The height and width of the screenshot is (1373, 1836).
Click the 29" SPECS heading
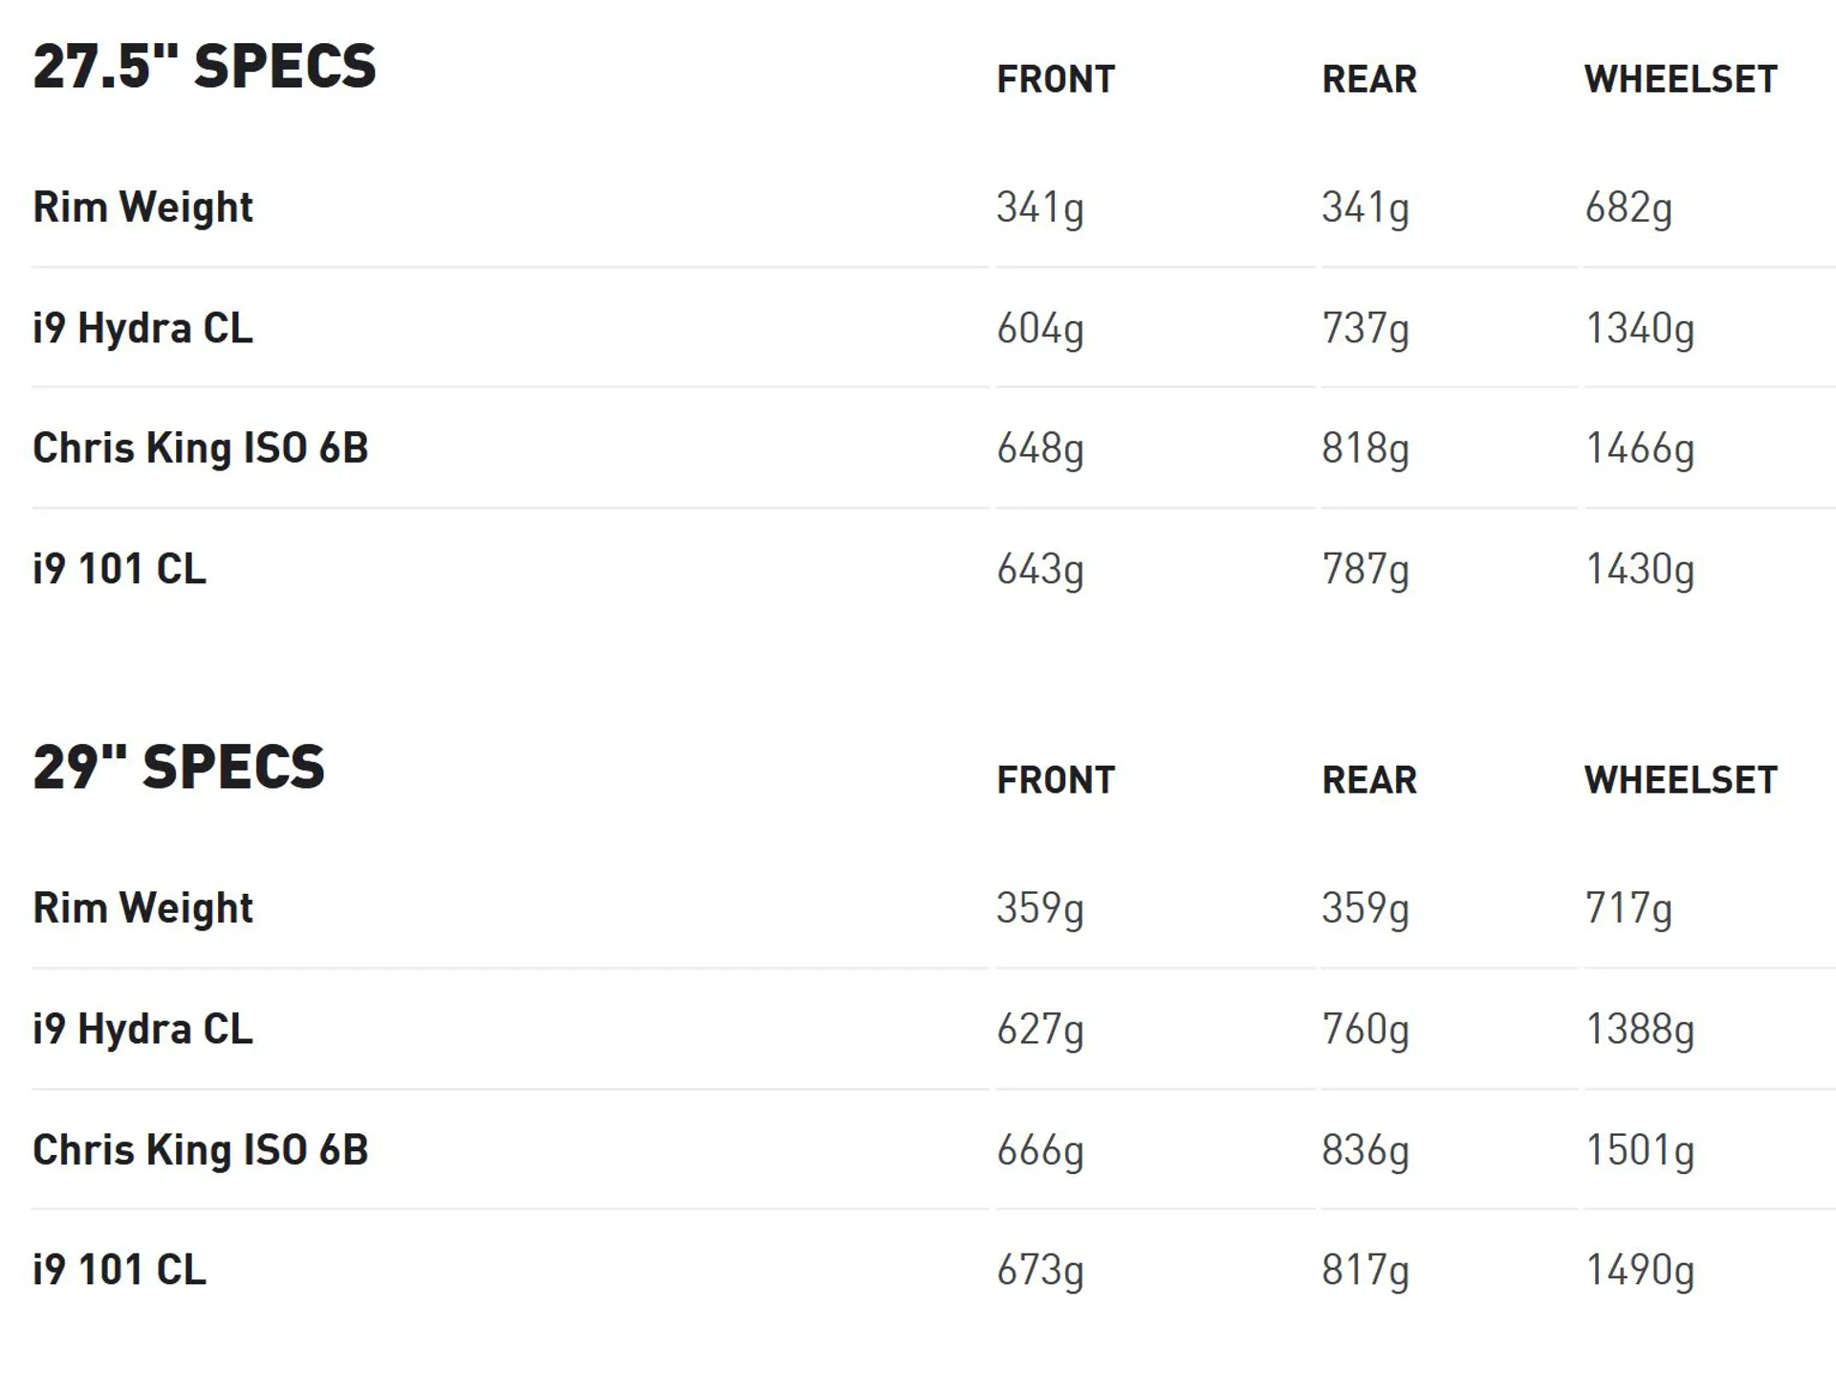179,767
